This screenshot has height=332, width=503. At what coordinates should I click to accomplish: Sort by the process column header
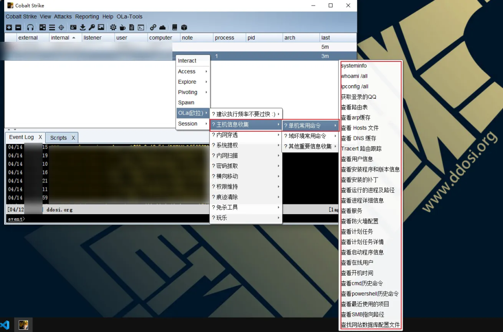(x=229, y=38)
